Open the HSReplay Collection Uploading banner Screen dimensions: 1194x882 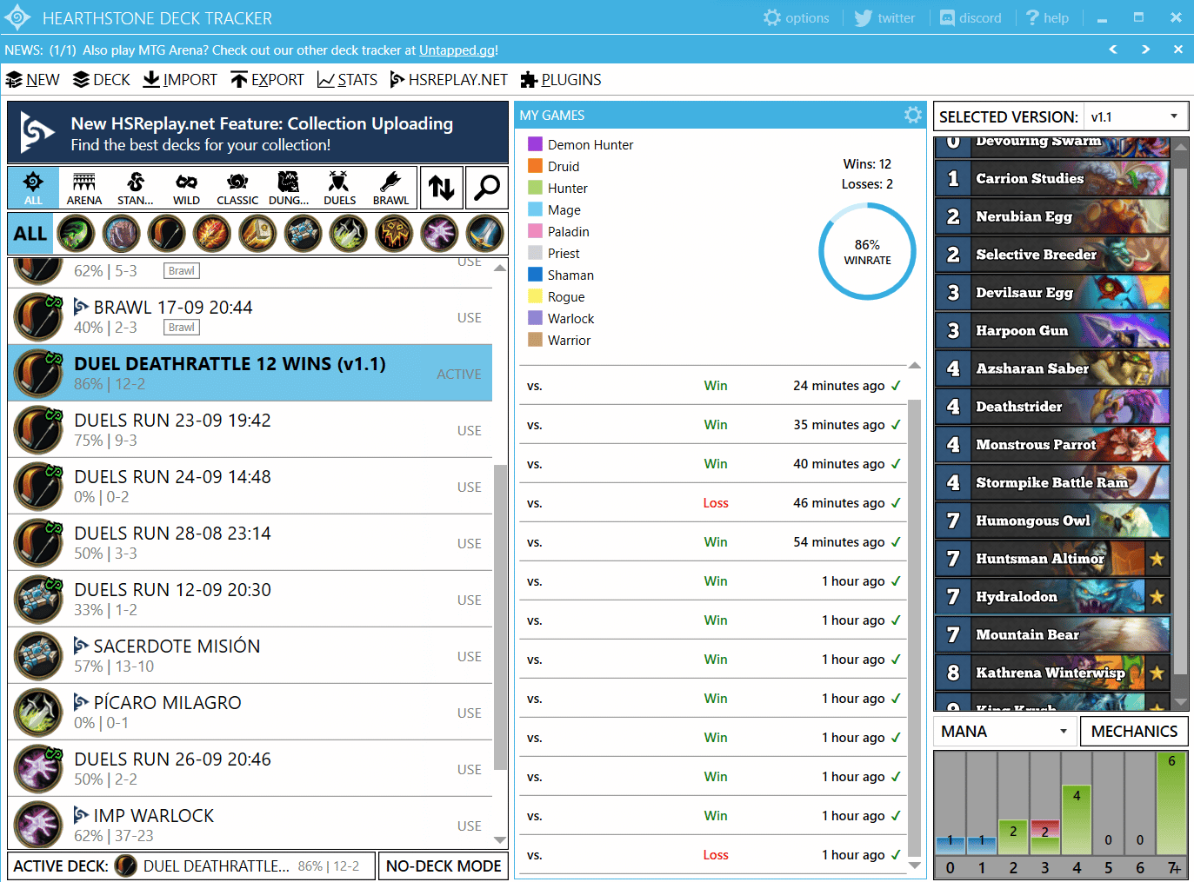(x=257, y=133)
